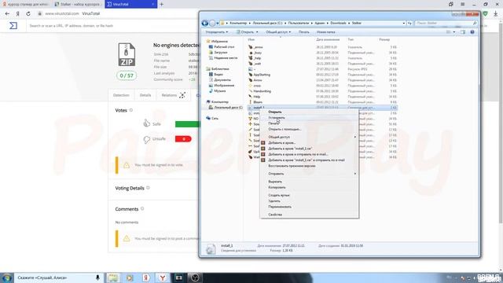The height and width of the screenshot is (283, 503).
Task: Select Локальный диск (C:) in tree
Action: coord(228,108)
